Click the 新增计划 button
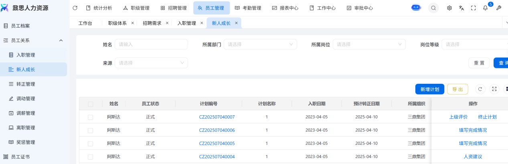This screenshot has width=508, height=164. [429, 89]
